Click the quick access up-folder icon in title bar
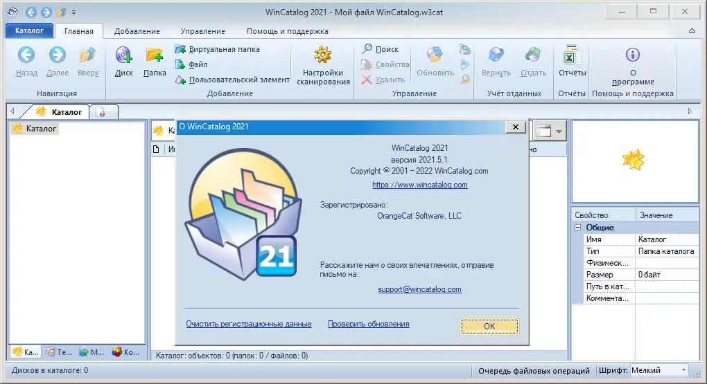This screenshot has height=384, width=707. point(61,12)
